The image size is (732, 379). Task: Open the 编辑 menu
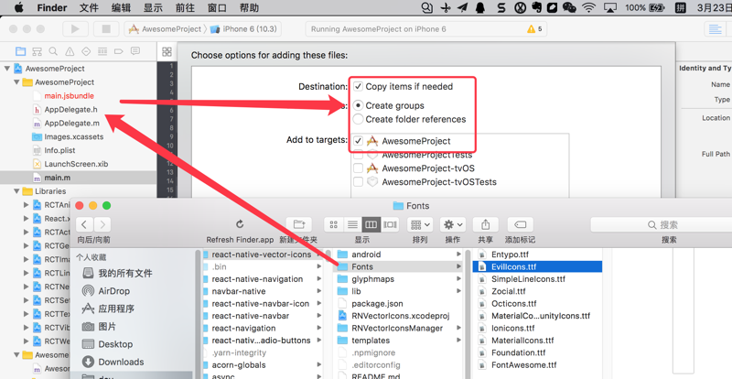121,8
